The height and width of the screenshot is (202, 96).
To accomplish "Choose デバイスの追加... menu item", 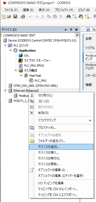I will [61, 147].
